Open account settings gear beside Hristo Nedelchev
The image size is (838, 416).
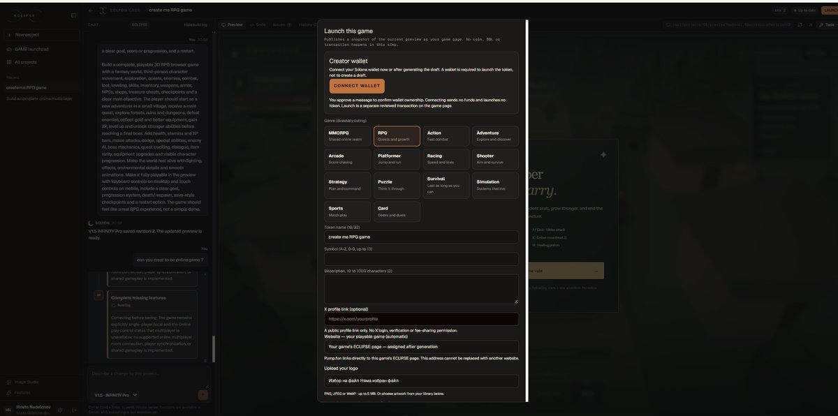(60, 410)
